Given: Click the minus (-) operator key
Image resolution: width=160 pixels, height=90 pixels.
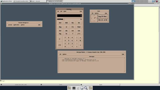Looking at the screenshot, I should pos(77,43).
